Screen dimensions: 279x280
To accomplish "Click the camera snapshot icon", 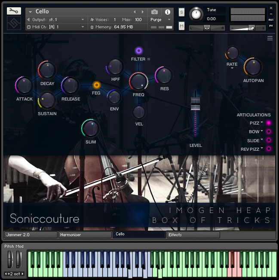I will [155, 12].
